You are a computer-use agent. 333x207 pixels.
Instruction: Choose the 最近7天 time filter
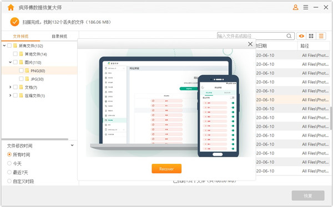pos(9,172)
